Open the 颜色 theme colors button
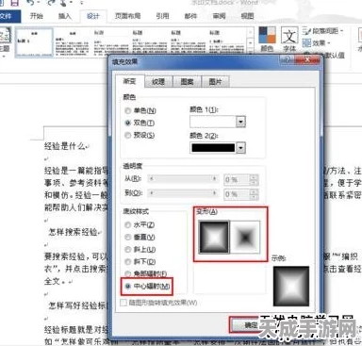Image resolution: width=362 pixels, height=346 pixels. (x=267, y=39)
